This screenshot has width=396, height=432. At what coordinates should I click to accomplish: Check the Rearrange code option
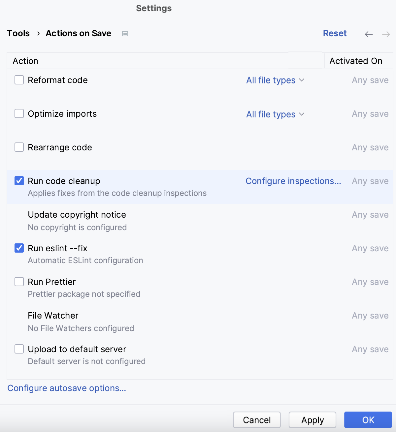[19, 147]
